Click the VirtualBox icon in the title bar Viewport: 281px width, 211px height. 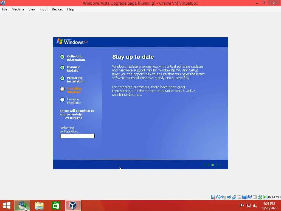coord(3,3)
